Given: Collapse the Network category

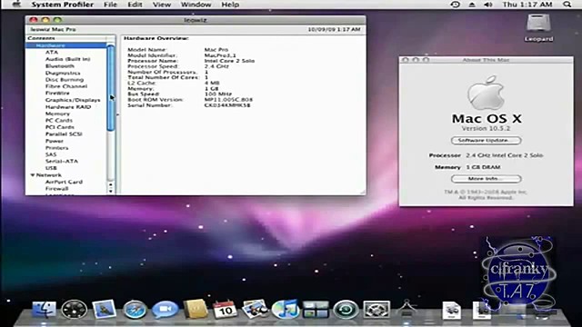Looking at the screenshot, I should coord(33,175).
